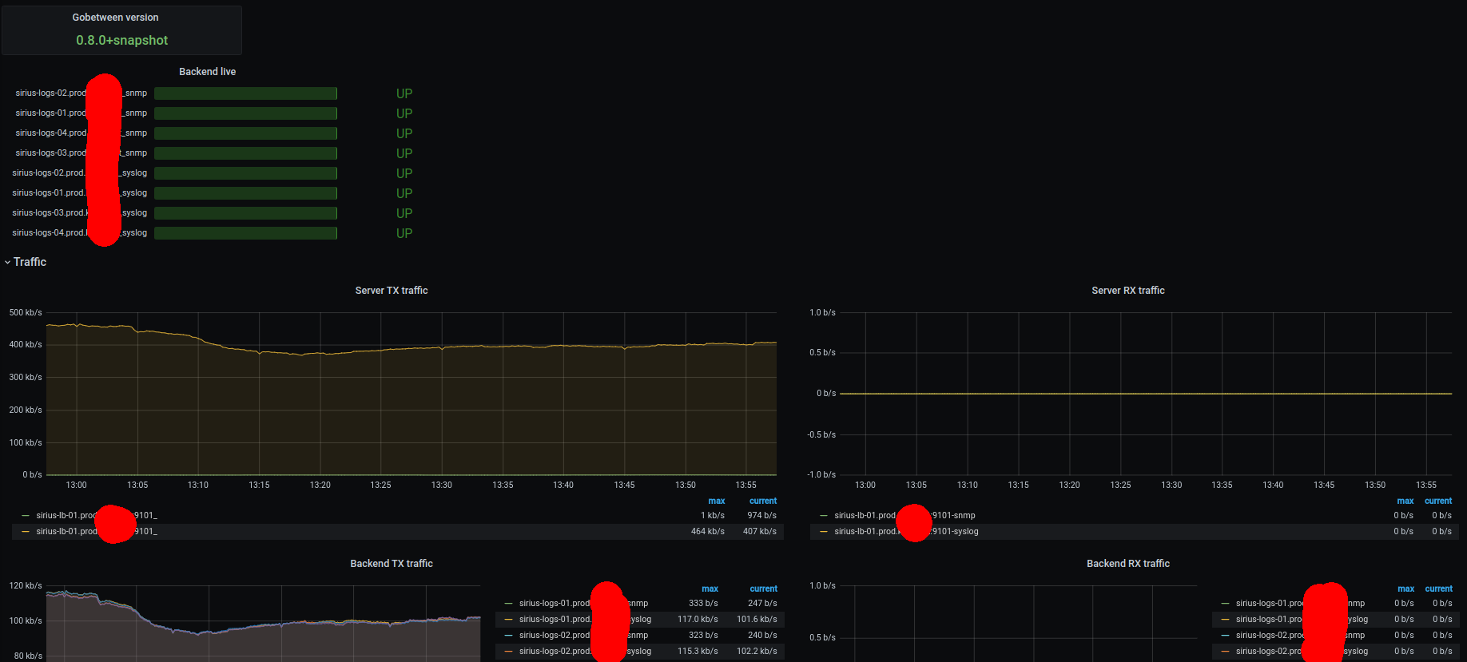This screenshot has width=1467, height=662.
Task: Click UP status for sirius-logs-01 syslog
Action: 404,193
